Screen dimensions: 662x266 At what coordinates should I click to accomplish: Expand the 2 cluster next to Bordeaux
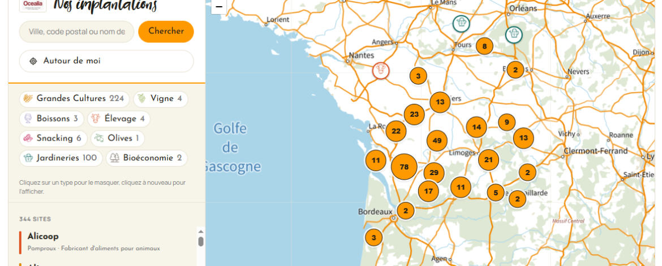pyautogui.click(x=406, y=210)
